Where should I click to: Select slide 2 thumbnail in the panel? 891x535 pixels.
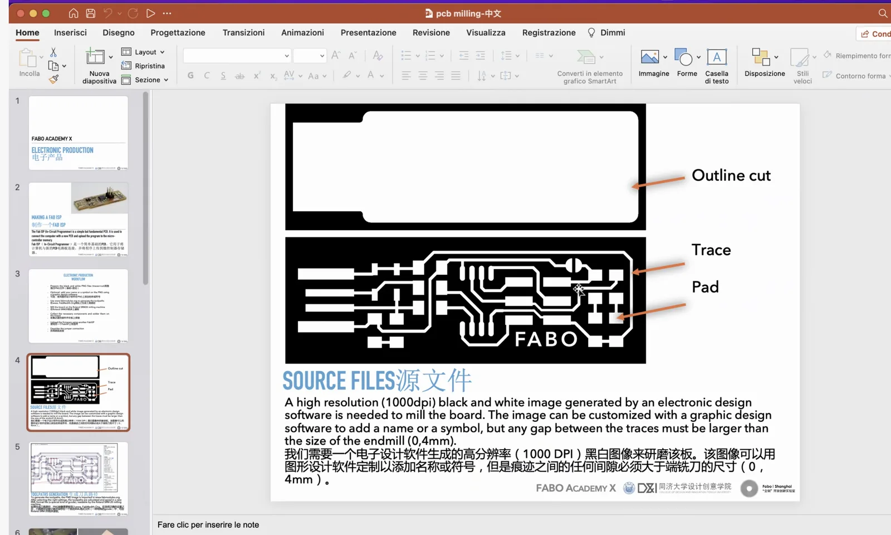click(78, 220)
